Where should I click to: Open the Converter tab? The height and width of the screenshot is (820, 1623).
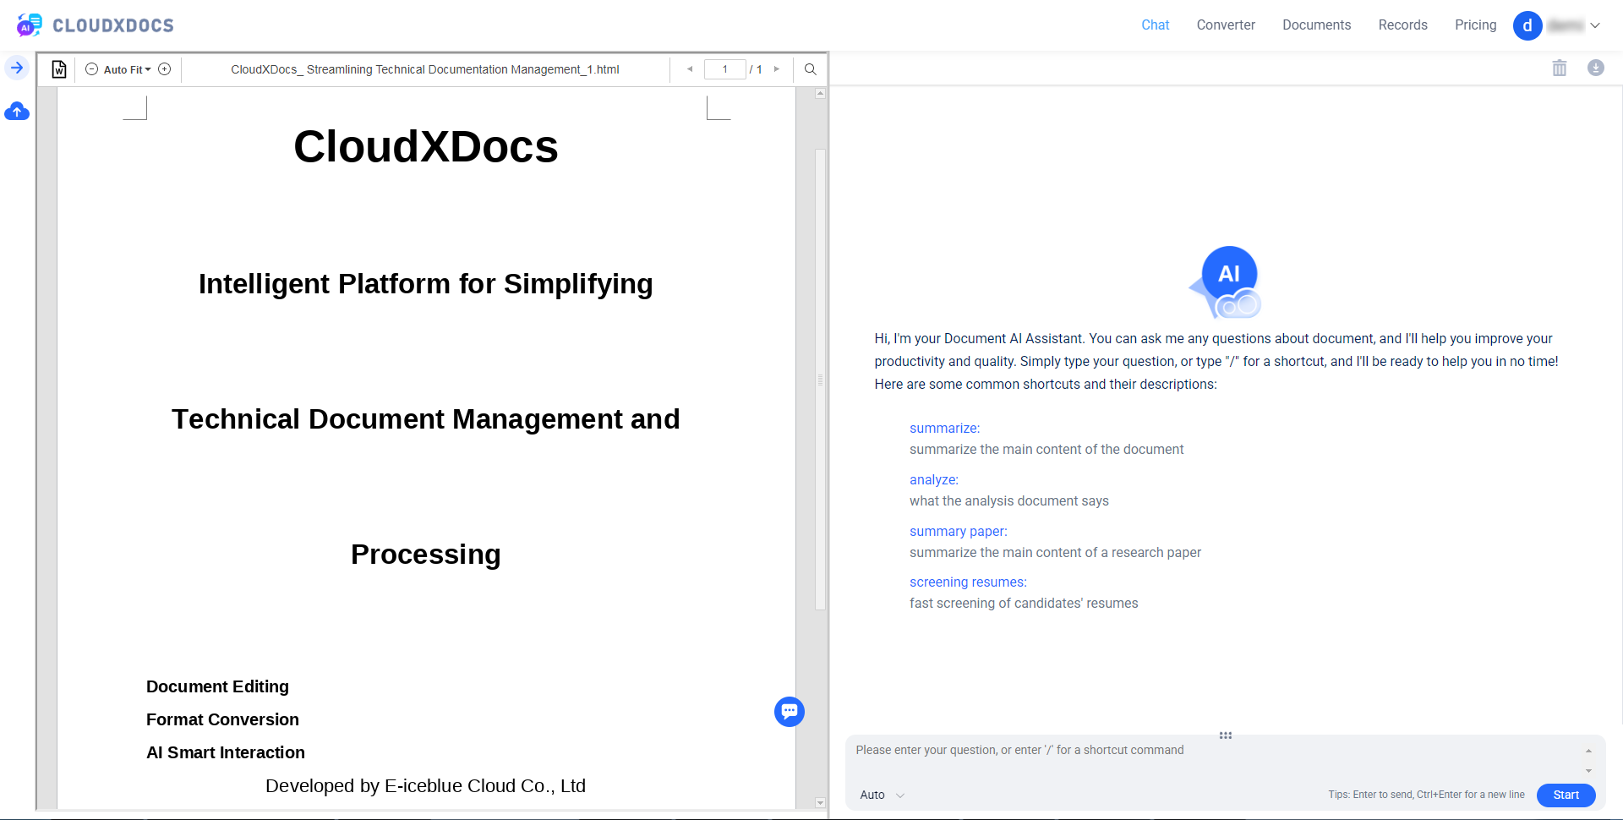click(x=1226, y=25)
